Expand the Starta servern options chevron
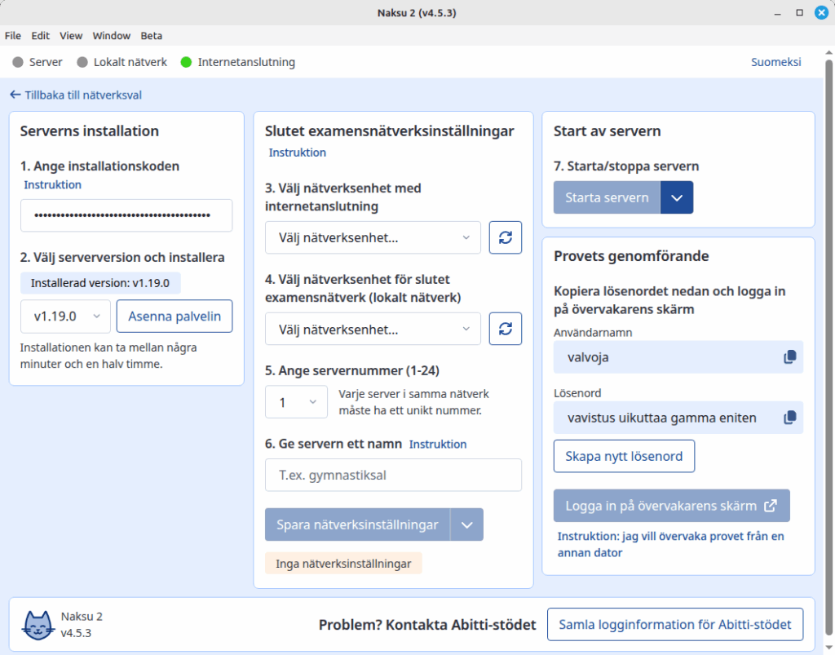The width and height of the screenshot is (835, 655). point(678,197)
